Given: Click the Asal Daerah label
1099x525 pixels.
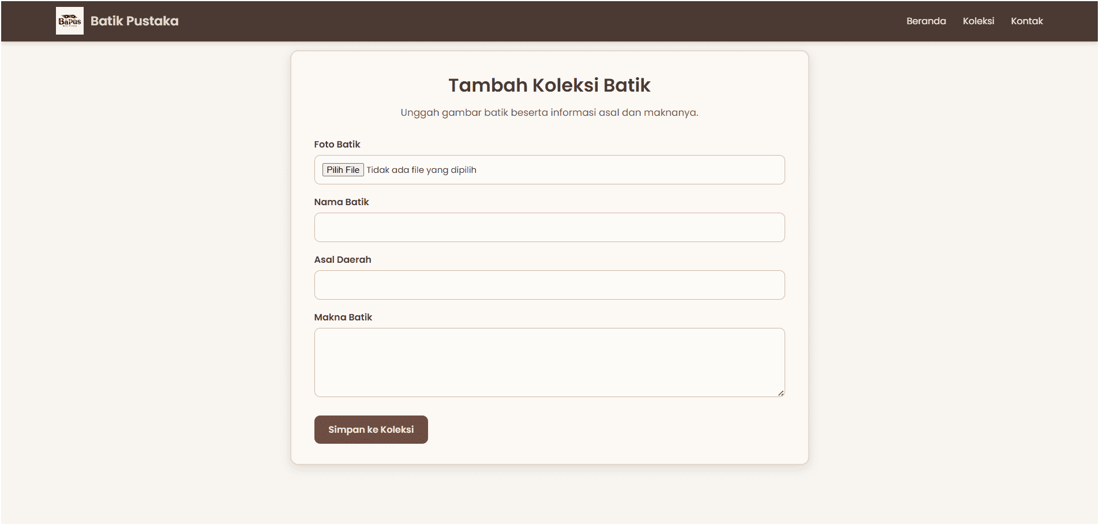Looking at the screenshot, I should pos(342,259).
